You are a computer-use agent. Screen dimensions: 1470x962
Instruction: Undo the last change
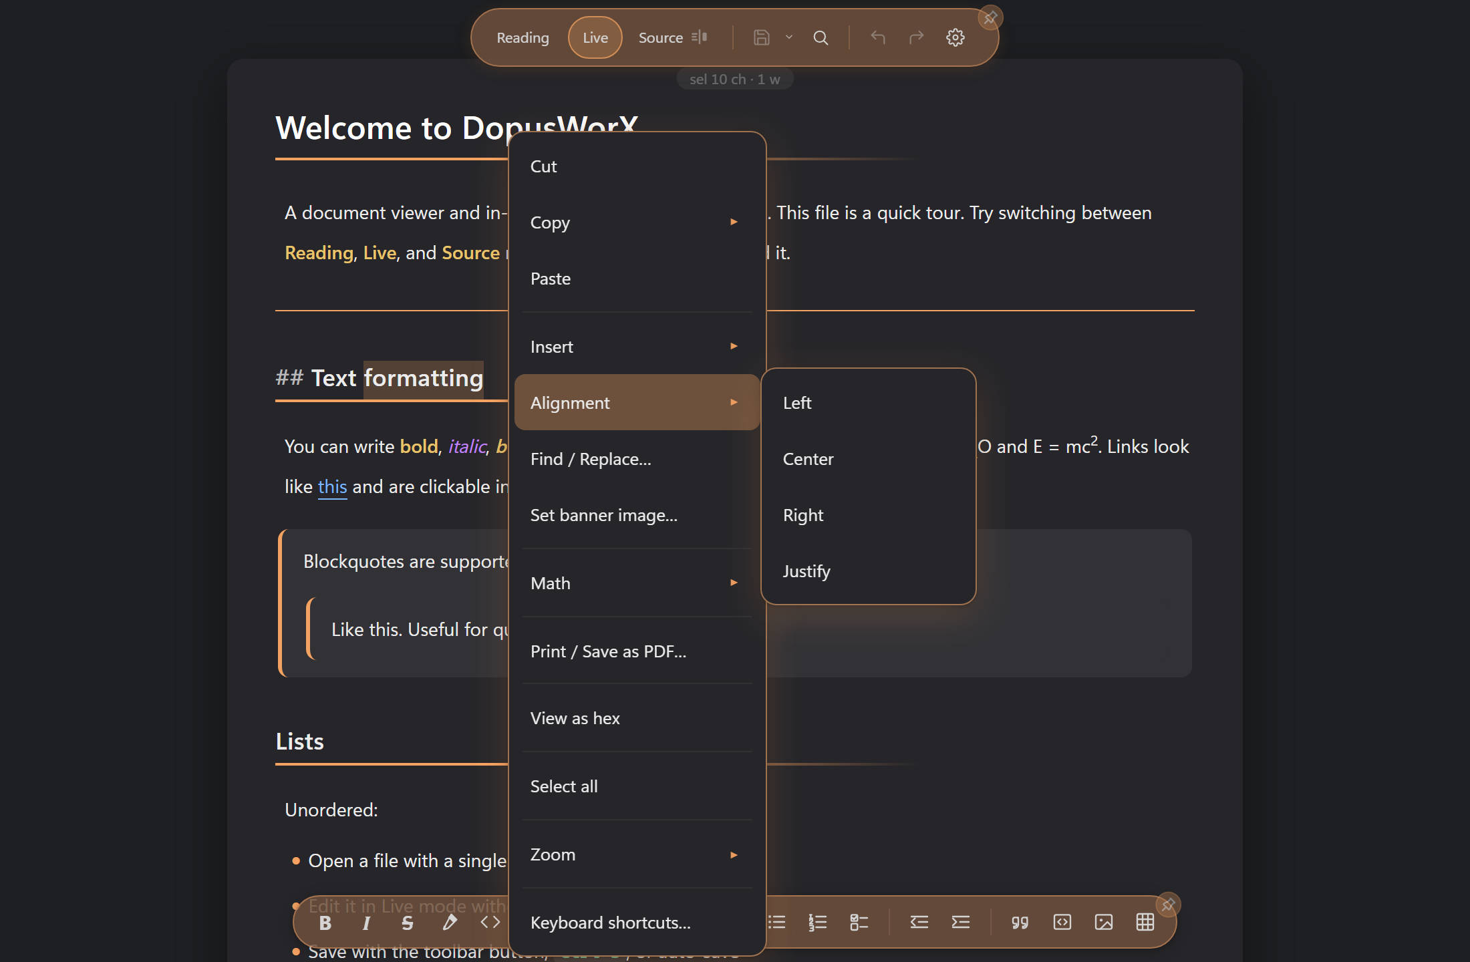point(878,37)
